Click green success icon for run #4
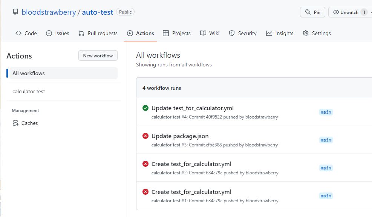 (x=145, y=108)
